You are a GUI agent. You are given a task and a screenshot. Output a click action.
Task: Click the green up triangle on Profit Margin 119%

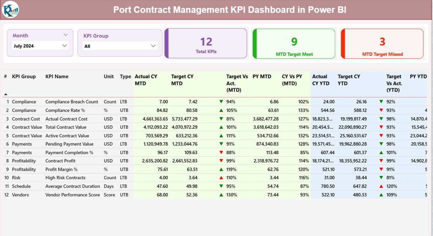[221, 169]
